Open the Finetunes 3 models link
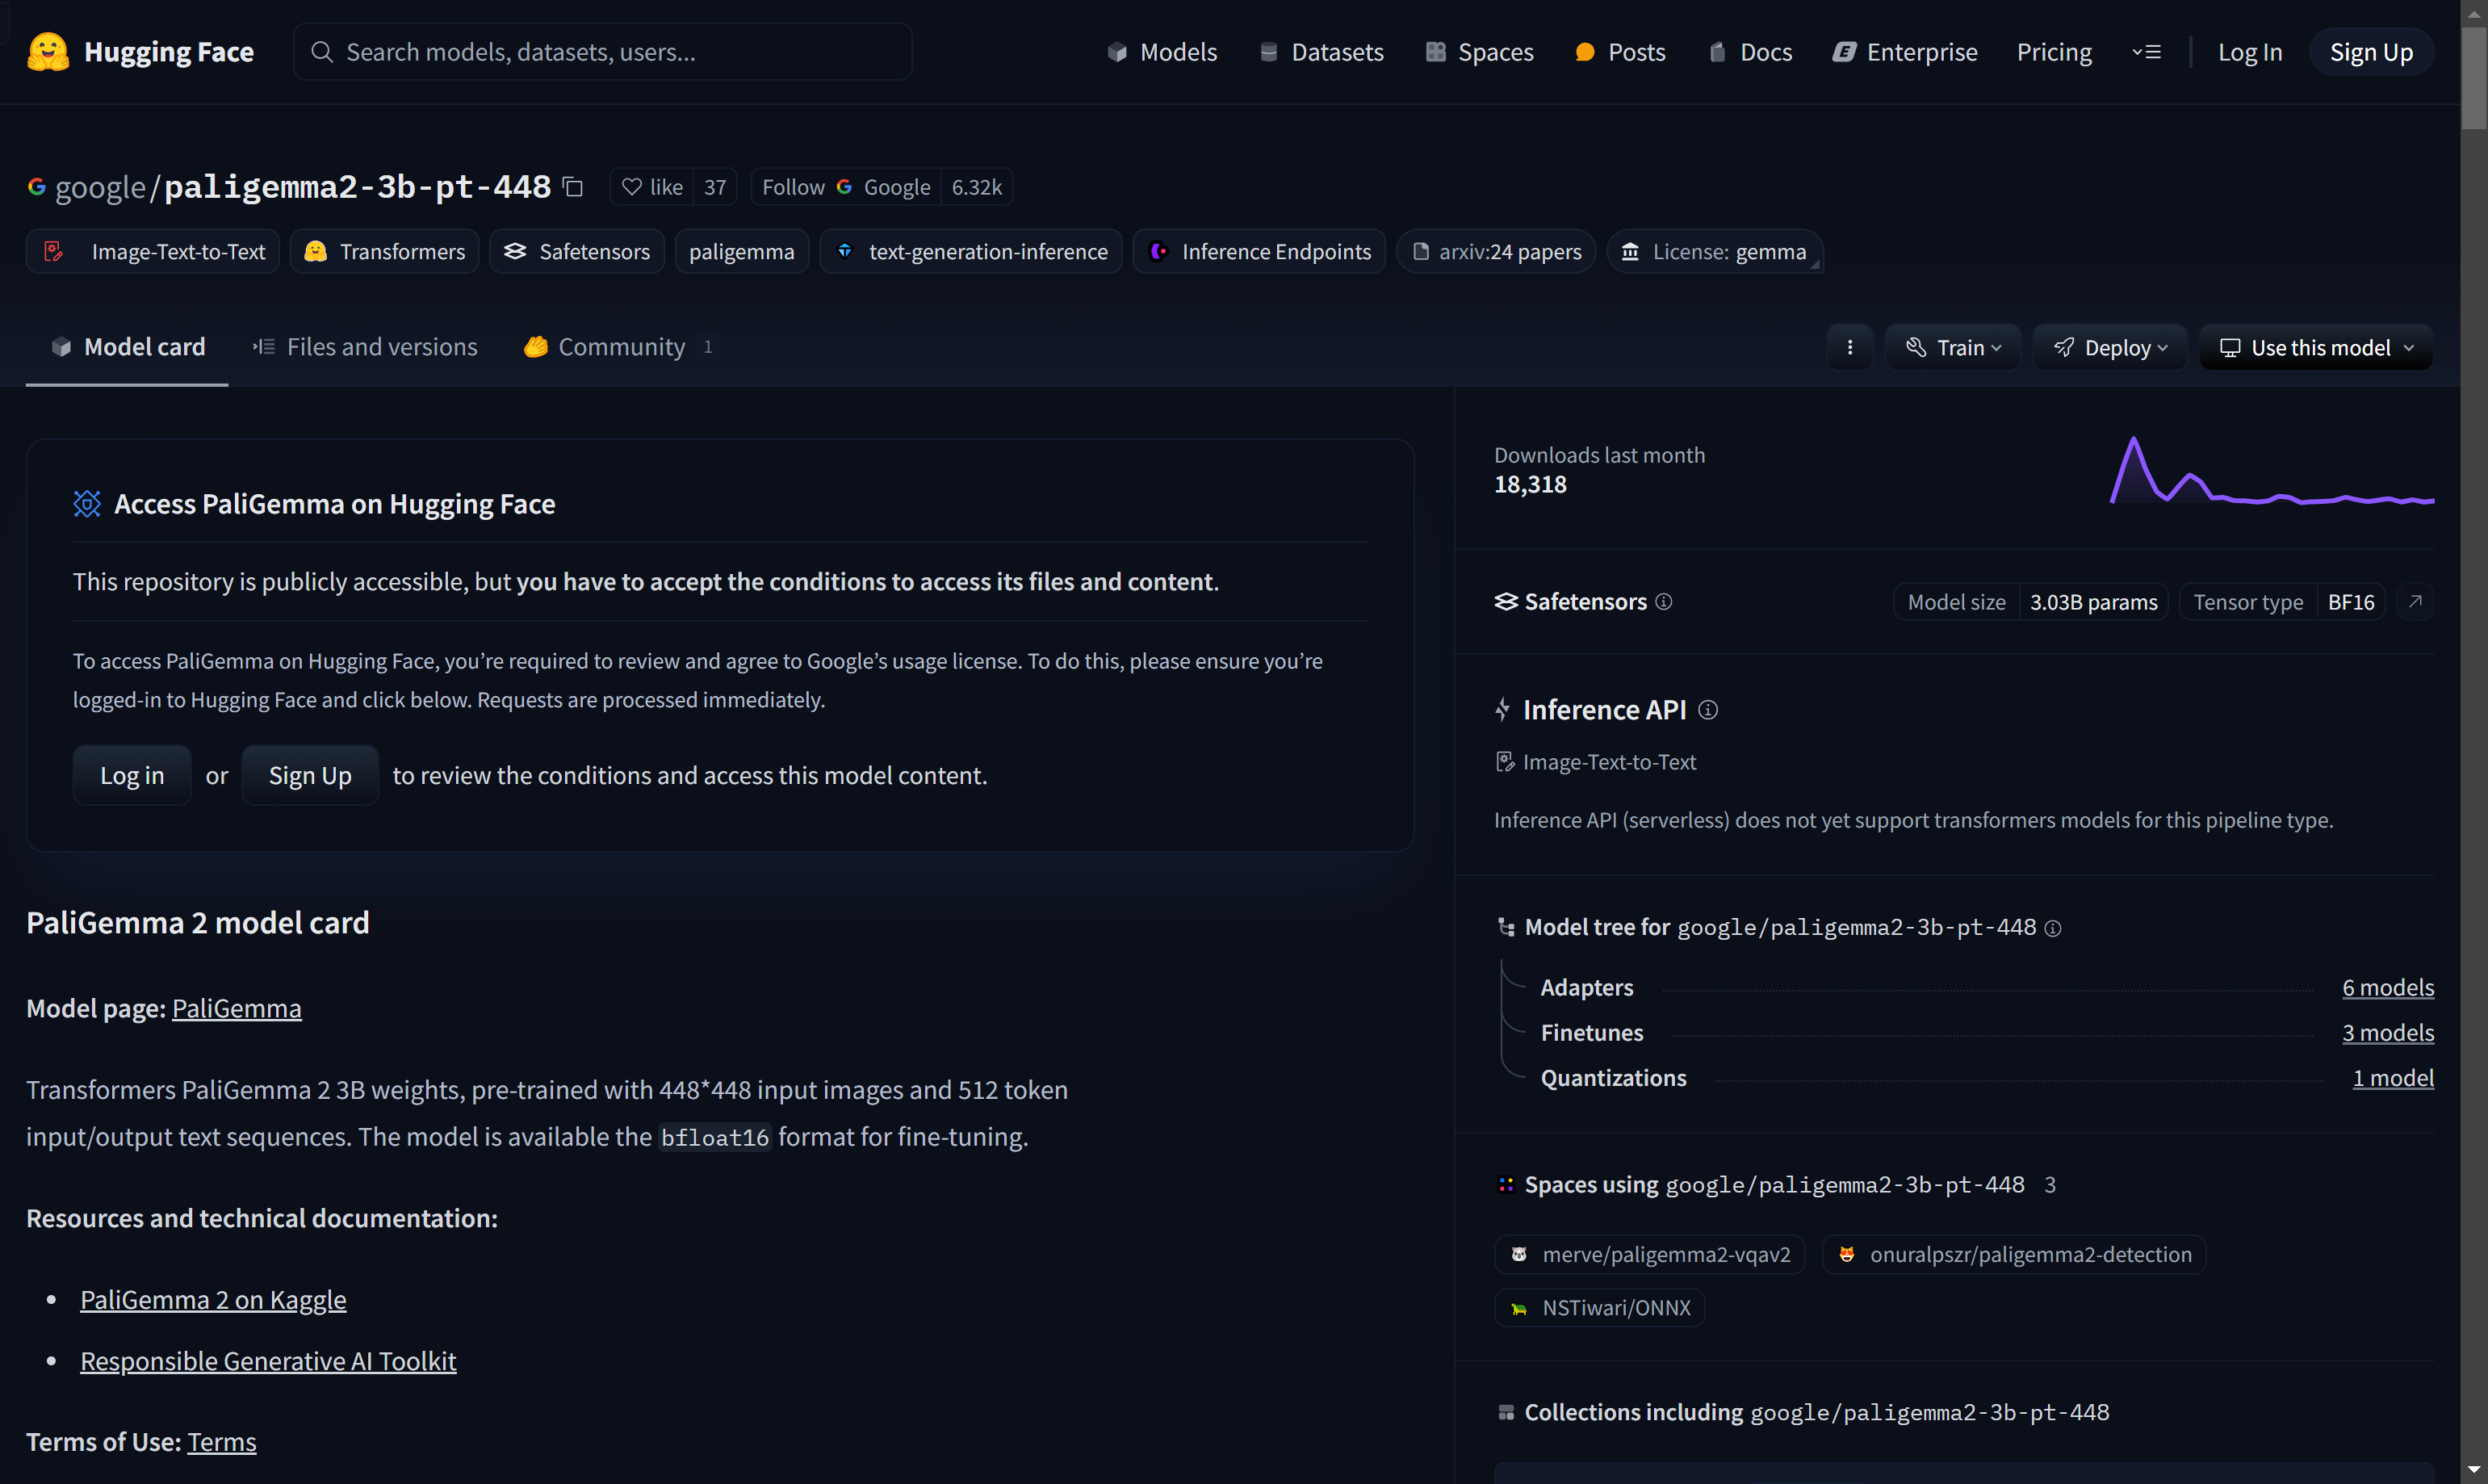This screenshot has width=2488, height=1484. point(2387,1032)
